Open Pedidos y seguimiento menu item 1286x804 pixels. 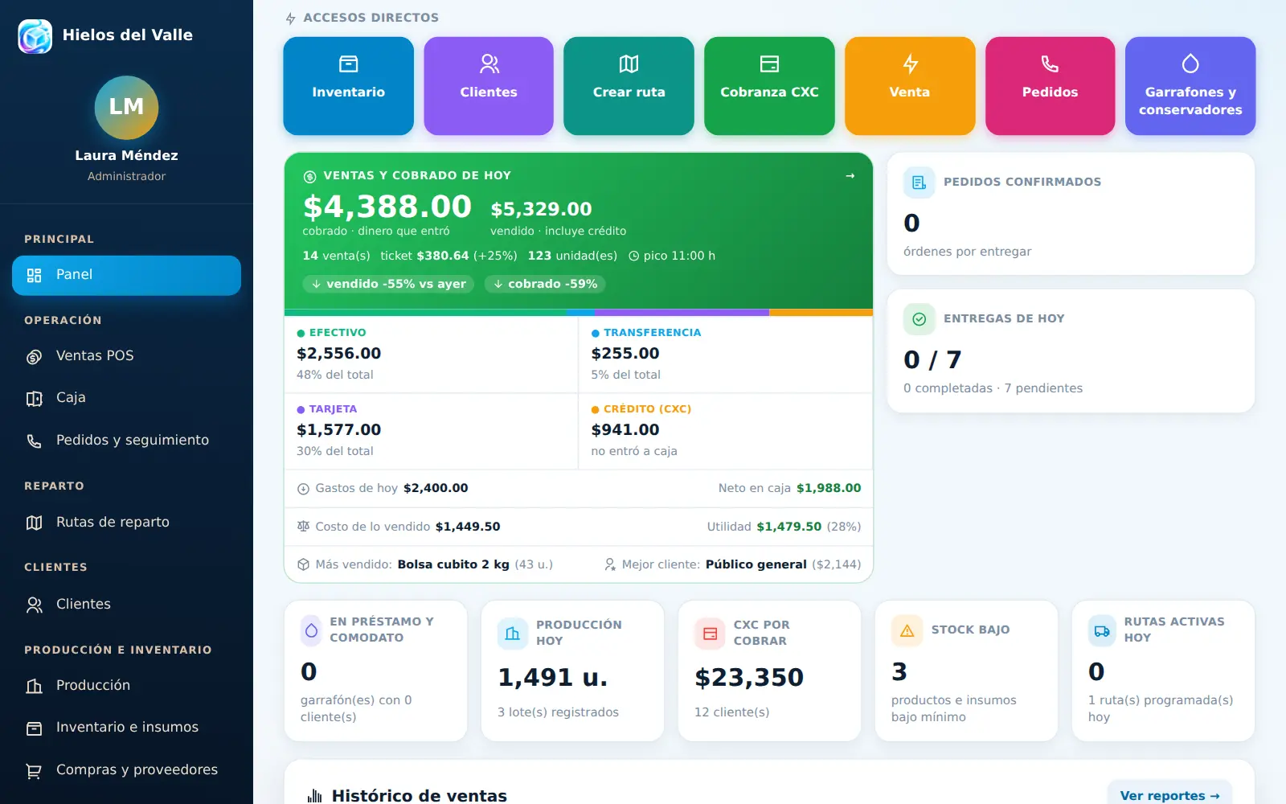tap(126, 441)
